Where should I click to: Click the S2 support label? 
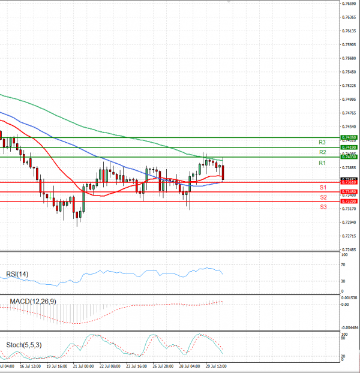point(323,197)
